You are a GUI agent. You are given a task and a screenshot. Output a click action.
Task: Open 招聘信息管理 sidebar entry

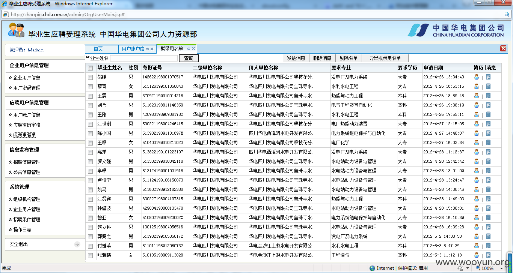tap(27, 162)
